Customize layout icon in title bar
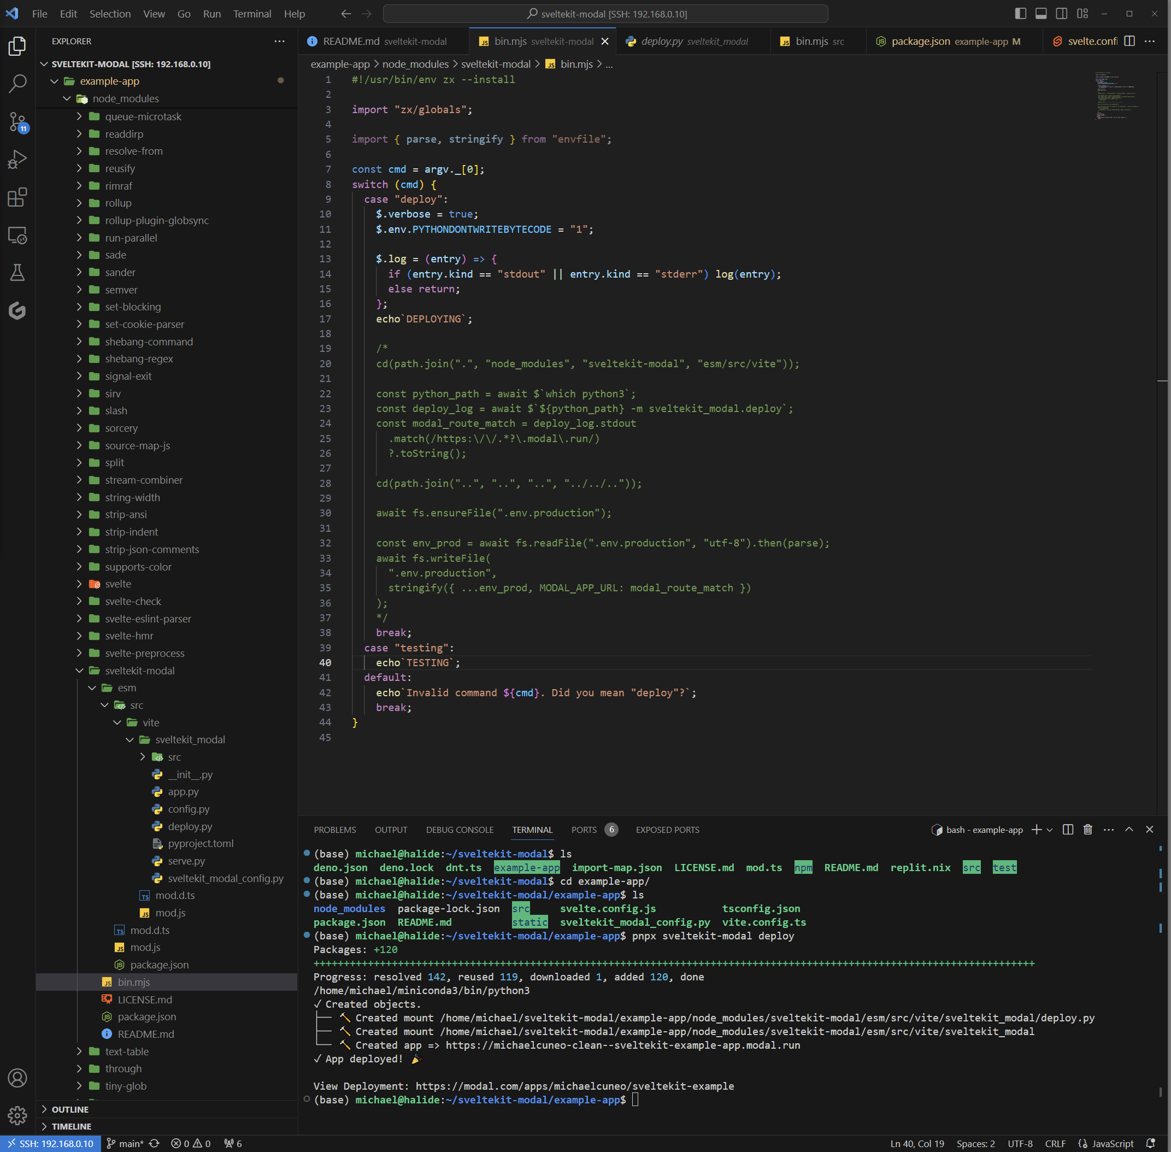 click(x=1082, y=13)
